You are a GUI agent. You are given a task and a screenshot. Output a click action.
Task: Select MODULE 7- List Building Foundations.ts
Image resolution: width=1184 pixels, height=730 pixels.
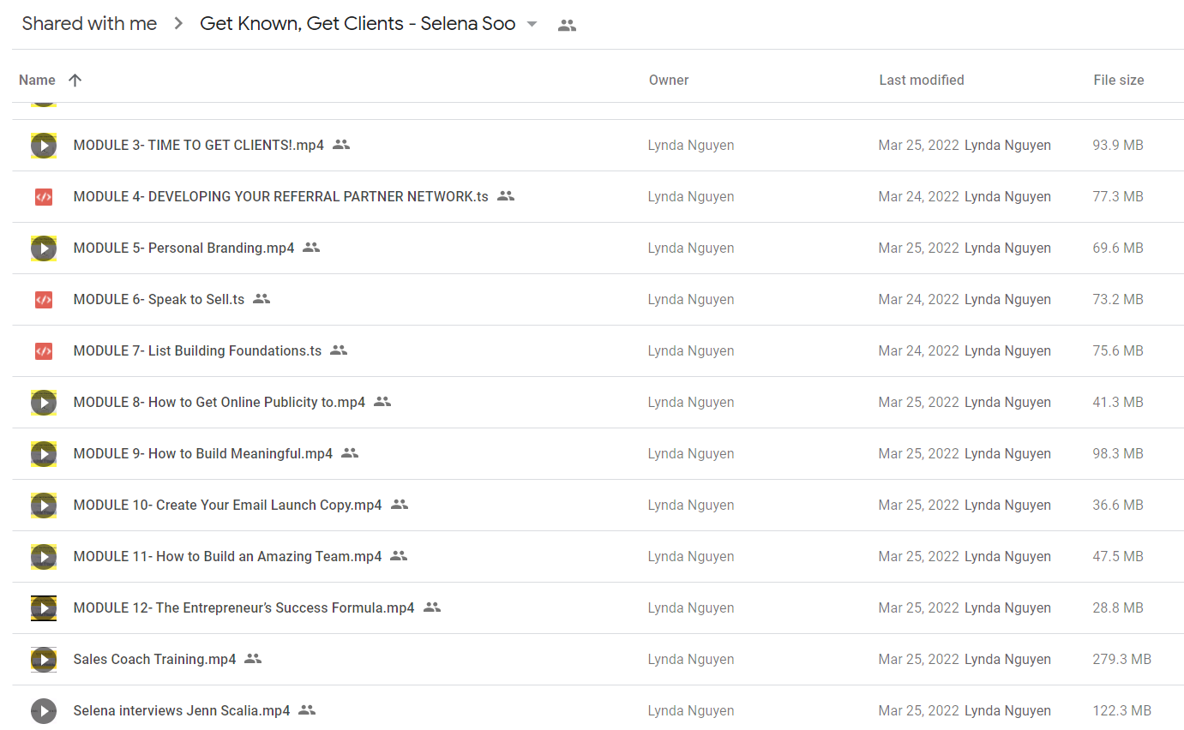click(198, 351)
